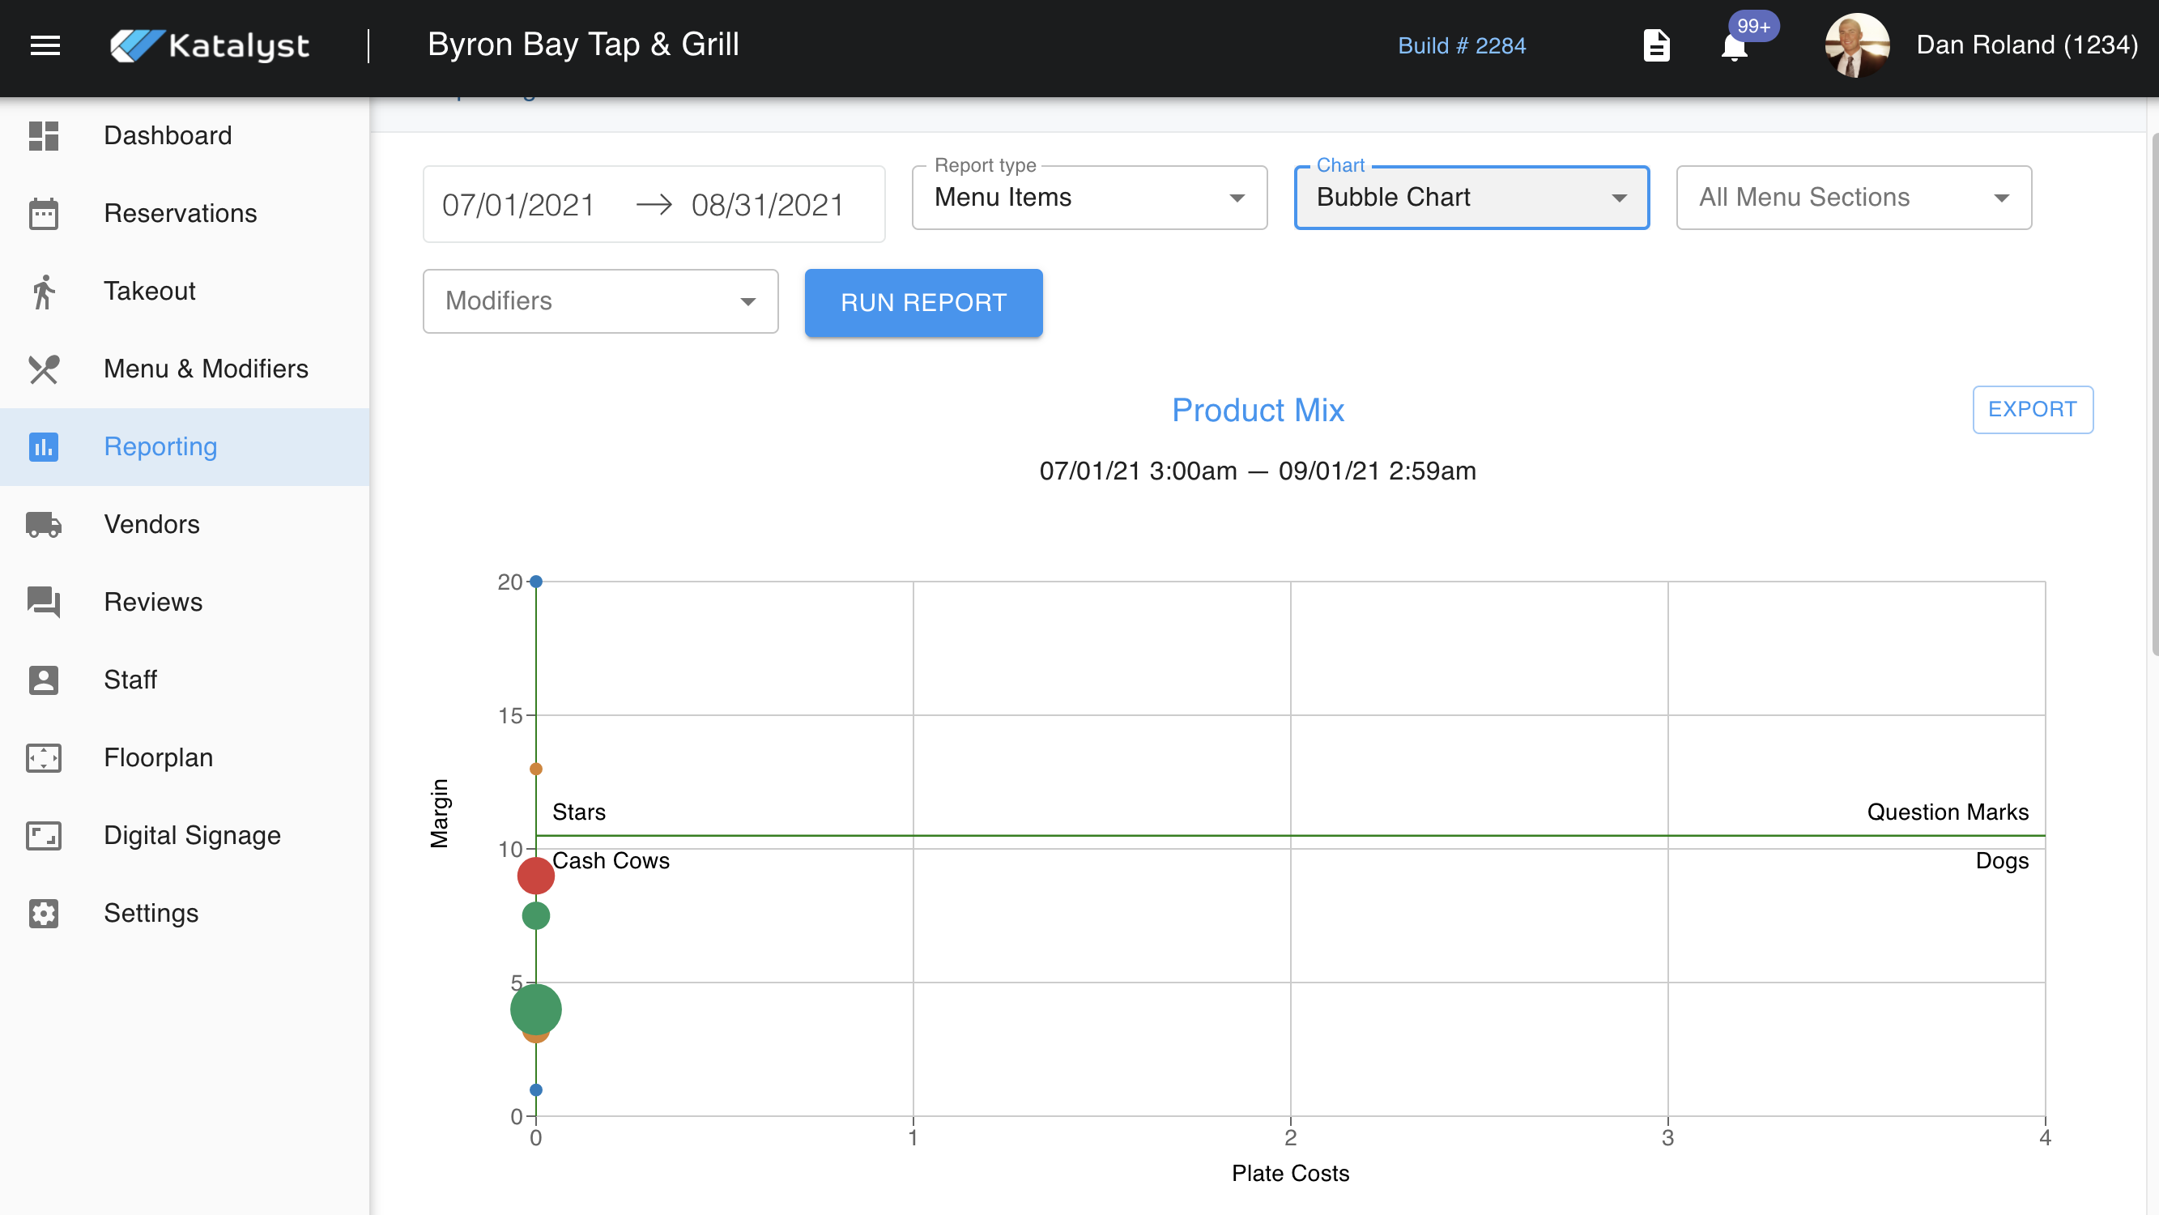The image size is (2159, 1215).
Task: Go to Menu & Modifiers page
Action: click(206, 369)
